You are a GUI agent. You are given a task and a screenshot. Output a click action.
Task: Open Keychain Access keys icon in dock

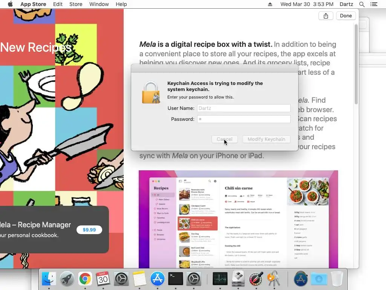[274, 279]
